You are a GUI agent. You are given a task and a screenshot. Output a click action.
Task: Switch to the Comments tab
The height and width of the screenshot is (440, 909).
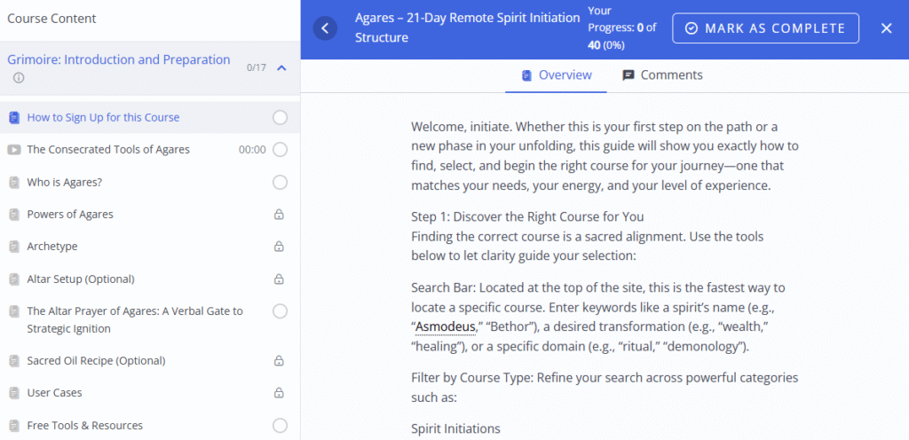pyautogui.click(x=662, y=75)
